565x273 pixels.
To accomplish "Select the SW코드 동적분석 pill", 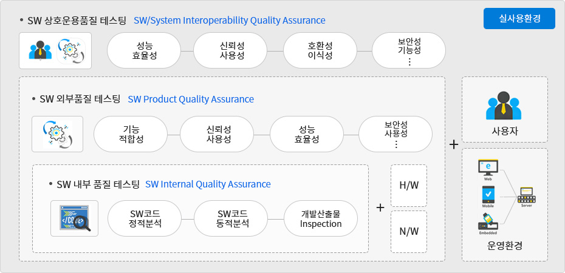I will [x=231, y=218].
